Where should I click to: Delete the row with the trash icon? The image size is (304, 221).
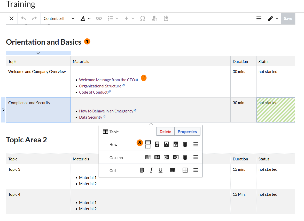pyautogui.click(x=185, y=144)
